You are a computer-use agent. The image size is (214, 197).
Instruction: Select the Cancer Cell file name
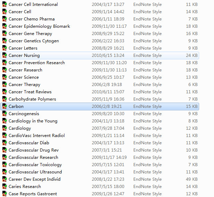20,12
